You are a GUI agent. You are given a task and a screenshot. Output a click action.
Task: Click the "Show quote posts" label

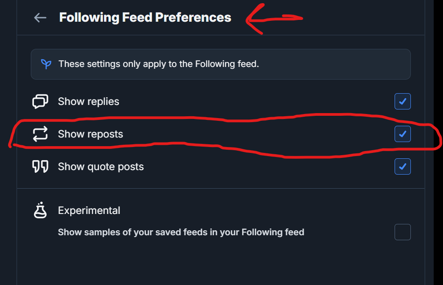coord(101,166)
